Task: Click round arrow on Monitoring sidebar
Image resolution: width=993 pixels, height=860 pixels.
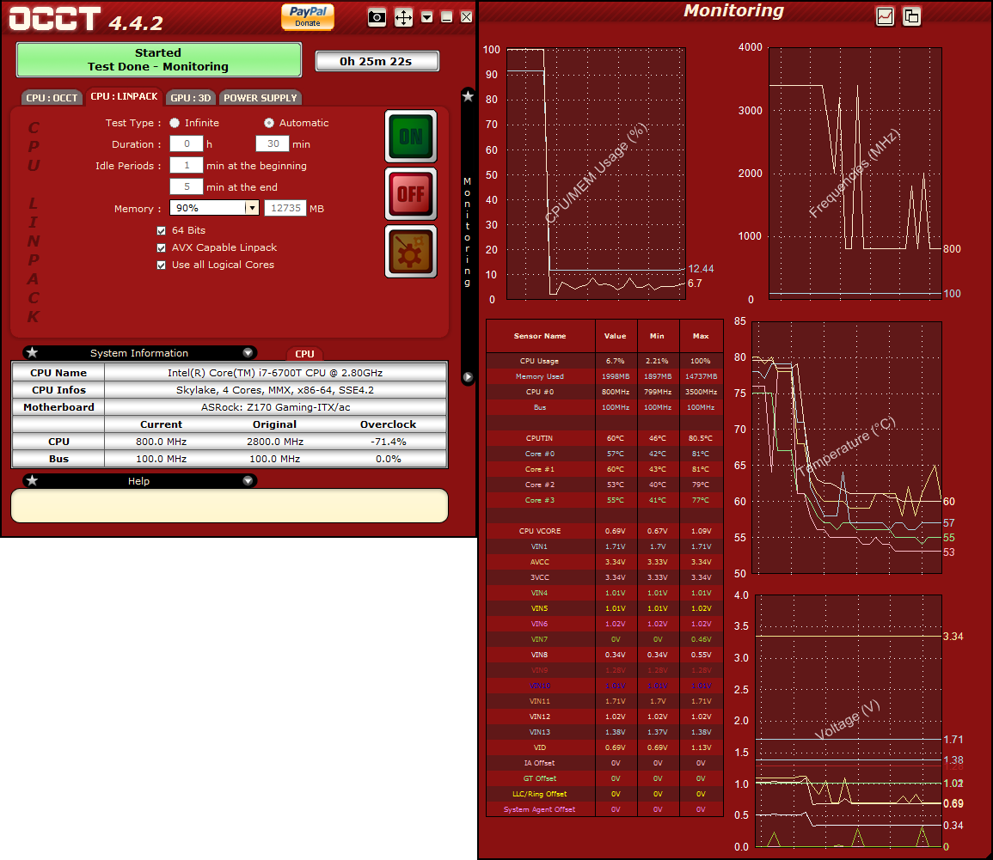Action: (x=468, y=377)
